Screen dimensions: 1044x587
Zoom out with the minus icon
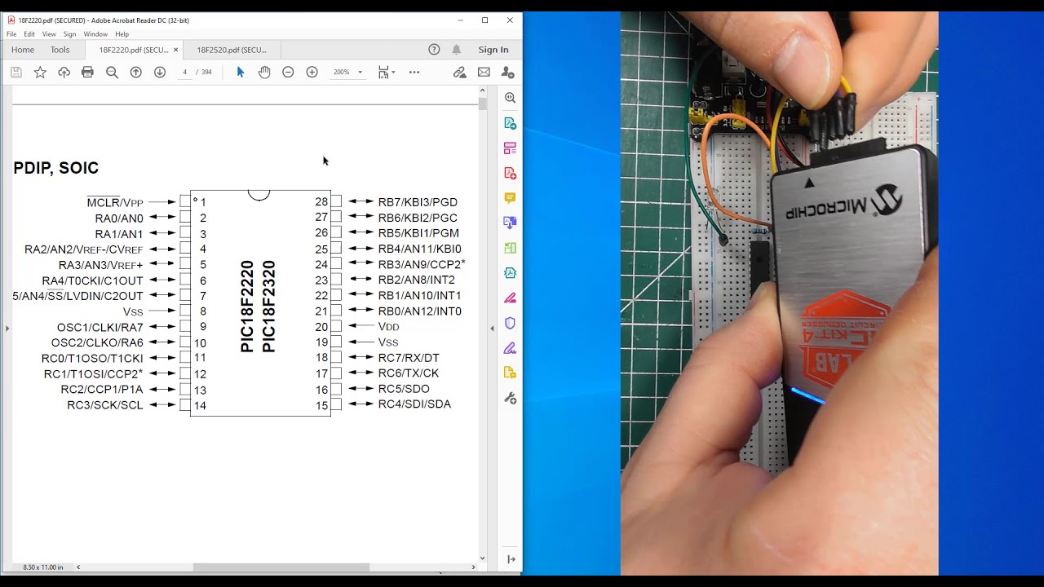pos(288,73)
